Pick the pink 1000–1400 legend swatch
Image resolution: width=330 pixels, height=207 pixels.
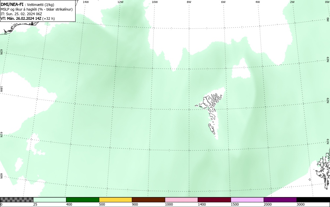point(181,200)
